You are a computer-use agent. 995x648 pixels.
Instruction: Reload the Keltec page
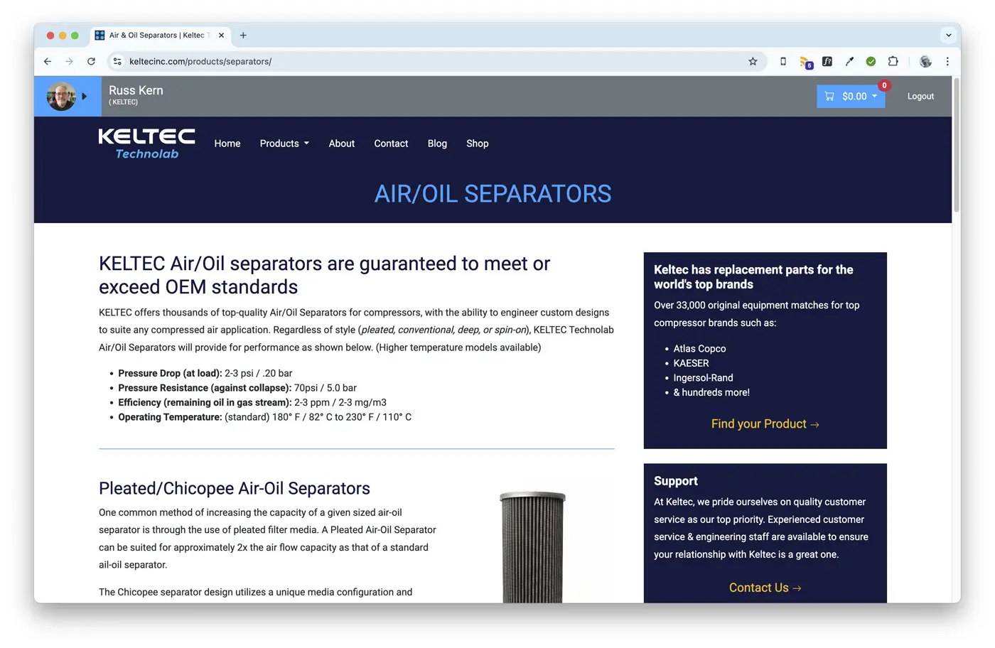pos(91,62)
